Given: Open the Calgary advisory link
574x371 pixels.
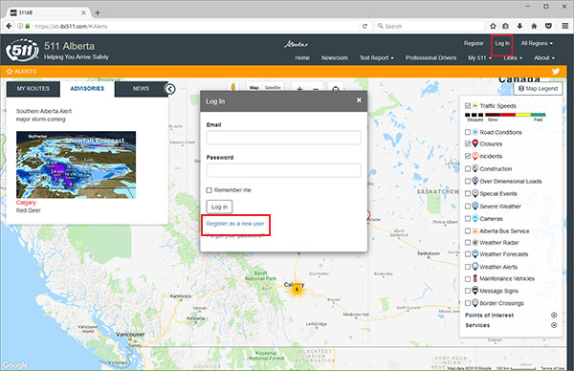Looking at the screenshot, I should [x=26, y=203].
